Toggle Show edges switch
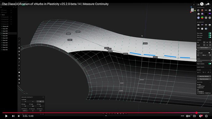 tap(210, 33)
